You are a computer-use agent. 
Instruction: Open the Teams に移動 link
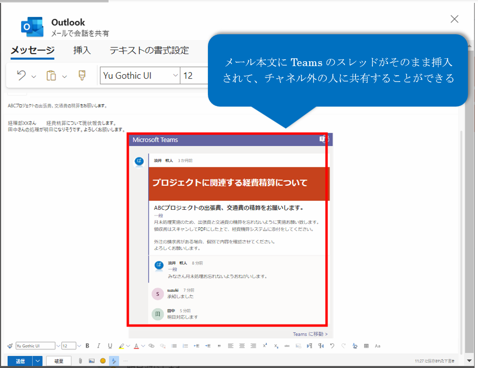pos(310,334)
